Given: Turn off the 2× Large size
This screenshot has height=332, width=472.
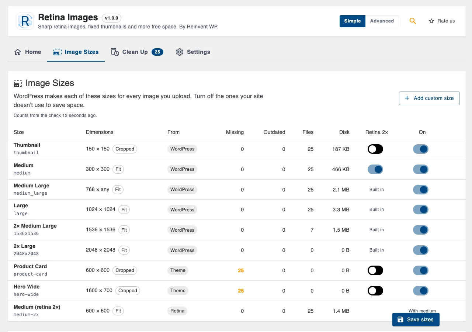Looking at the screenshot, I should tap(421, 250).
